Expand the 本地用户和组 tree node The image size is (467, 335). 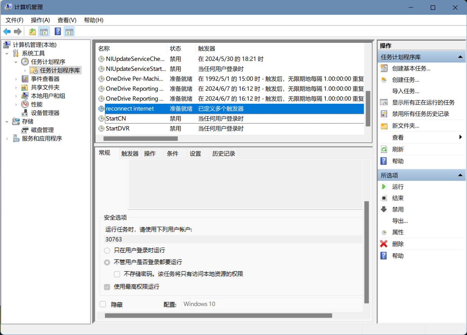click(x=16, y=96)
